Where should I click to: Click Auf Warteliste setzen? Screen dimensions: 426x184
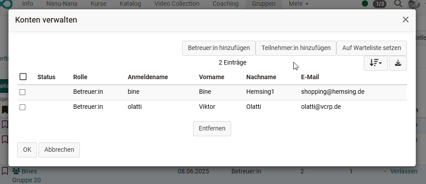pyautogui.click(x=371, y=48)
